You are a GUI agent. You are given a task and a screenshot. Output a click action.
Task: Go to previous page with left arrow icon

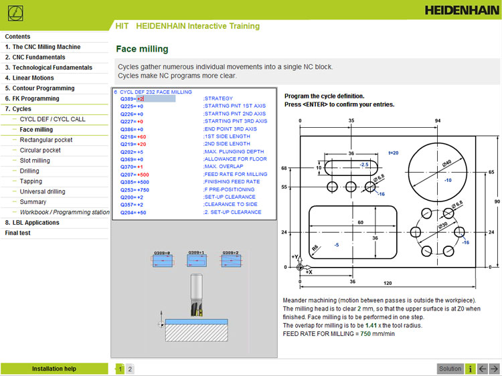point(483,369)
